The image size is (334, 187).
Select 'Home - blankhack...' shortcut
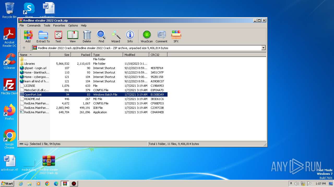(93, 72)
